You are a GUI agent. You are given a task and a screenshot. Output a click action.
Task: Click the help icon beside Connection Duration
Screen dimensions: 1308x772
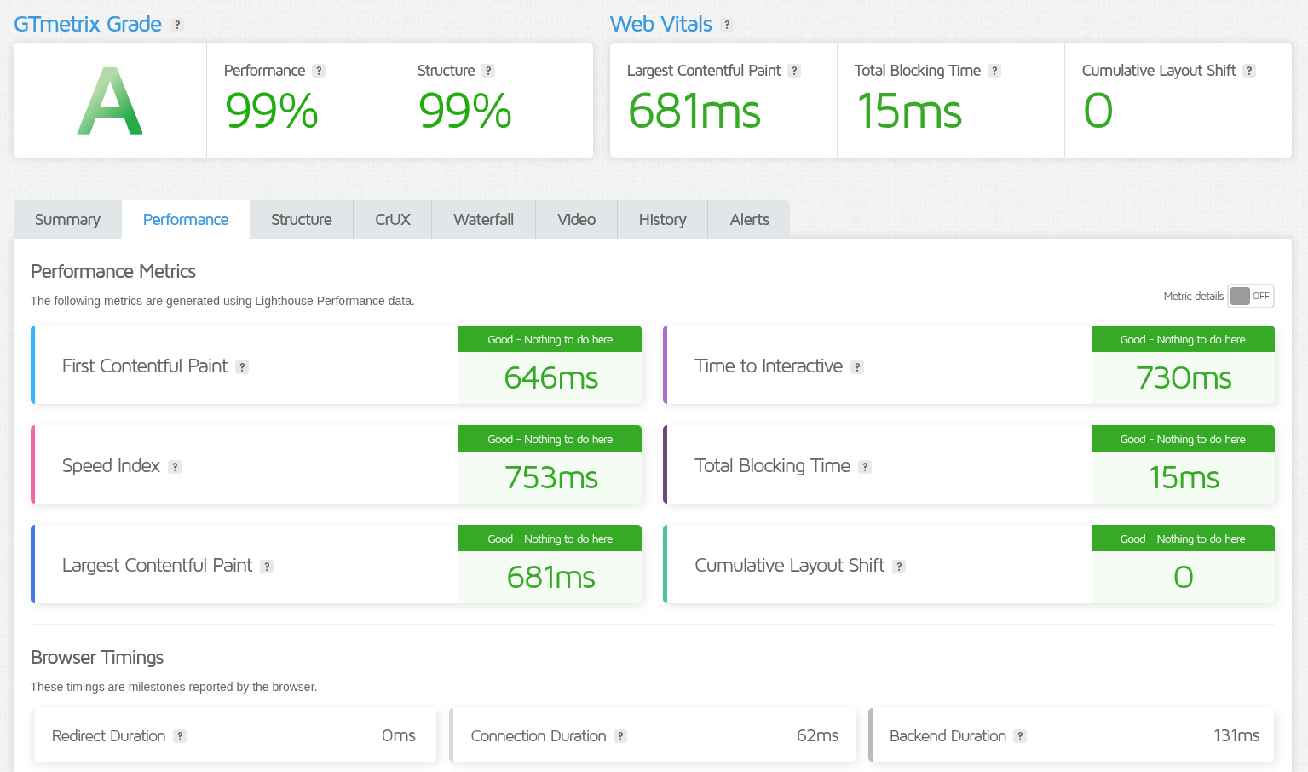tap(620, 736)
